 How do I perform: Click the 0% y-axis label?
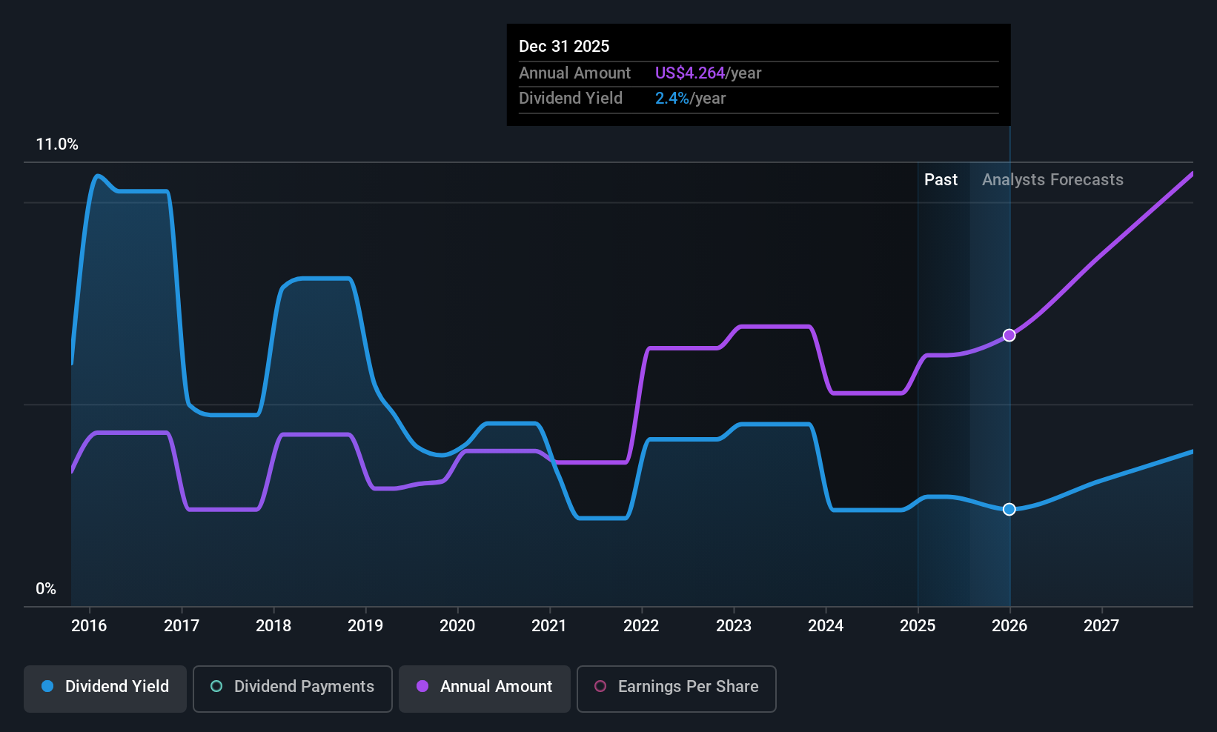click(x=46, y=589)
